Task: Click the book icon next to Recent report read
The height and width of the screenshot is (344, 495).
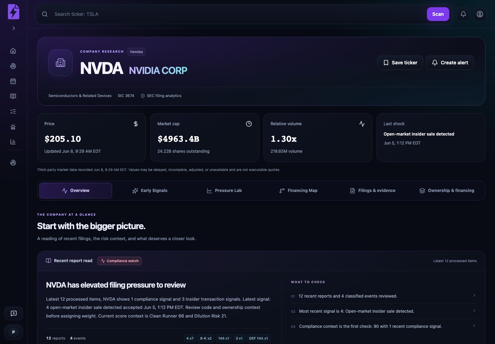Action: [x=48, y=261]
